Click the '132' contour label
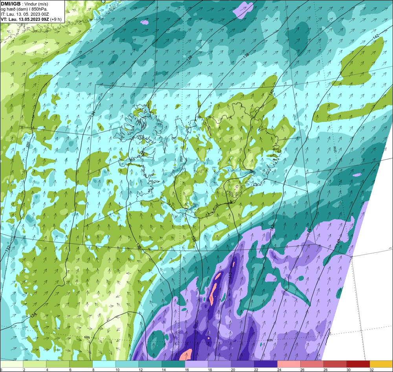The image size is (393, 372). tap(8, 249)
